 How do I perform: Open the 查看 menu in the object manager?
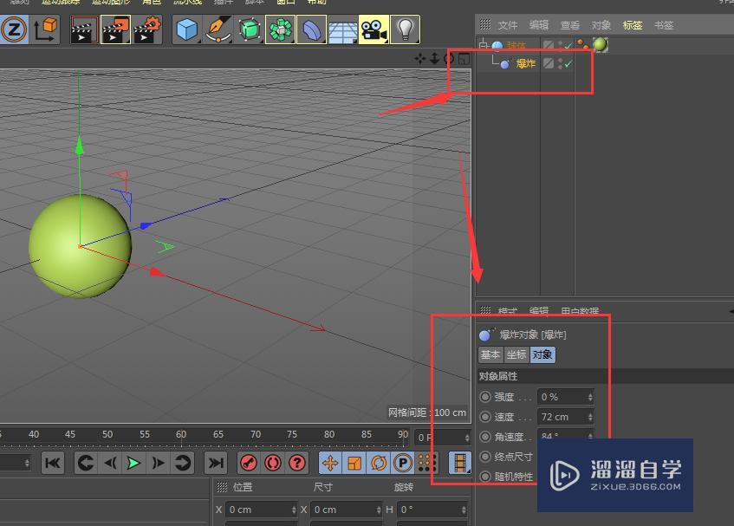click(x=569, y=25)
